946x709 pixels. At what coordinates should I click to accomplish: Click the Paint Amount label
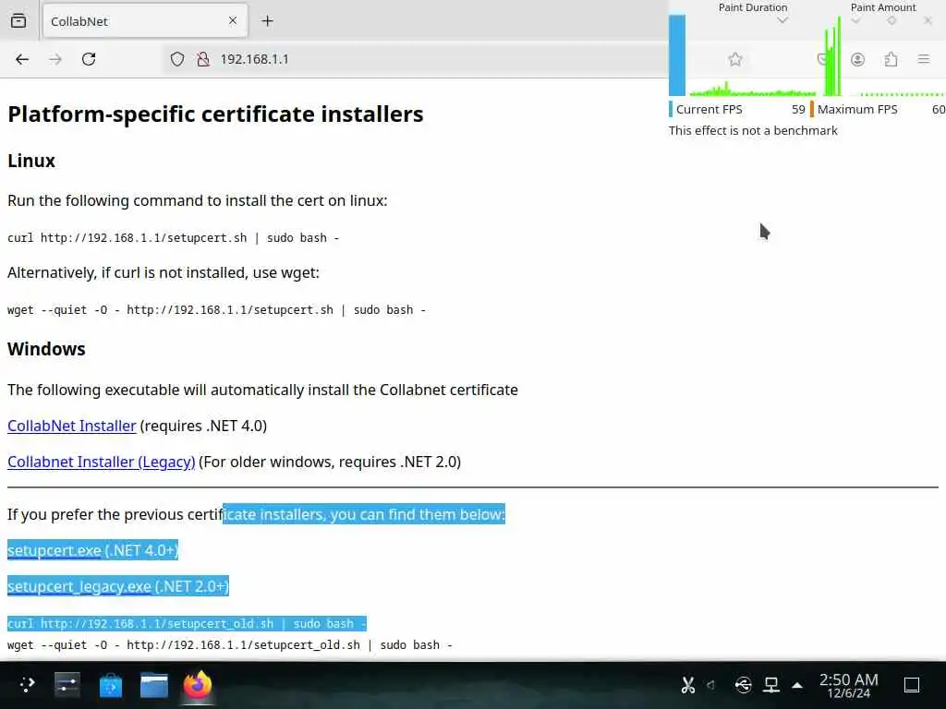pos(883,7)
